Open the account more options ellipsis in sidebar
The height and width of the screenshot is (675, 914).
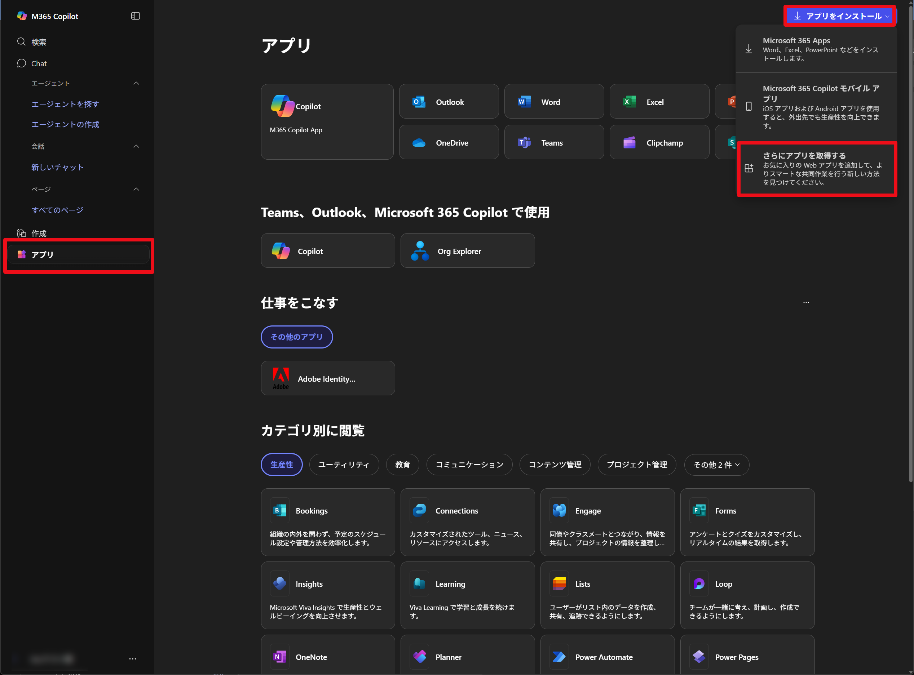(x=132, y=659)
